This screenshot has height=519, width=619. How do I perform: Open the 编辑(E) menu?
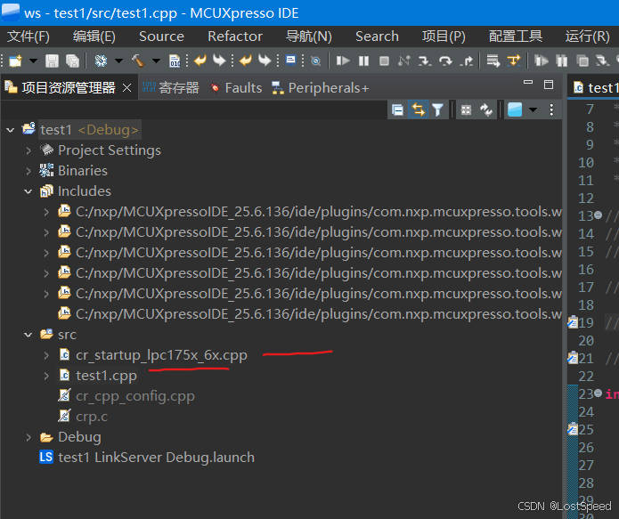point(94,36)
